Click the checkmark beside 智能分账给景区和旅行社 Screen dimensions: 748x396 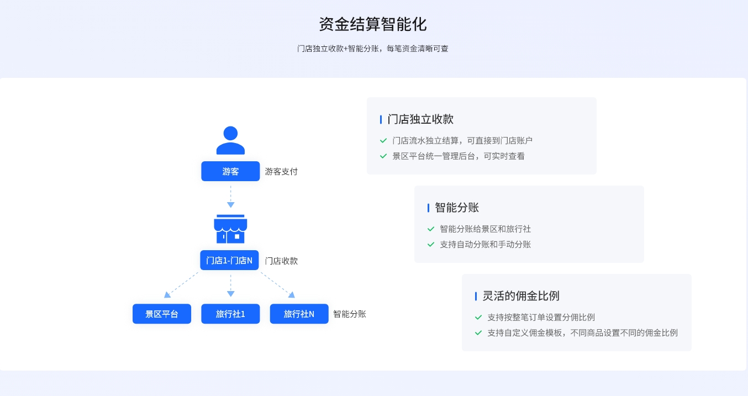pyautogui.click(x=431, y=229)
